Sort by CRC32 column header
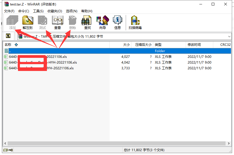This screenshot has height=155, width=234. 222,45
